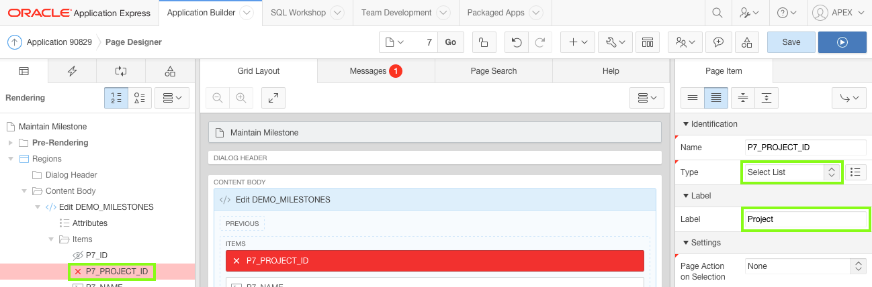Toggle Show All properties in Page Item

pos(716,98)
